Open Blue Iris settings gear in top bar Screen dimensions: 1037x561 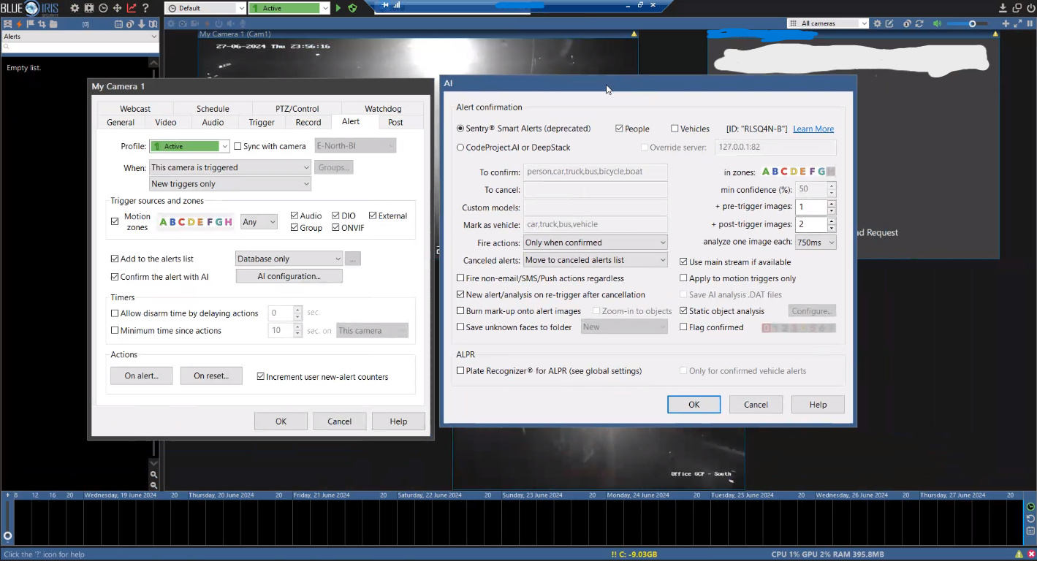tap(75, 8)
